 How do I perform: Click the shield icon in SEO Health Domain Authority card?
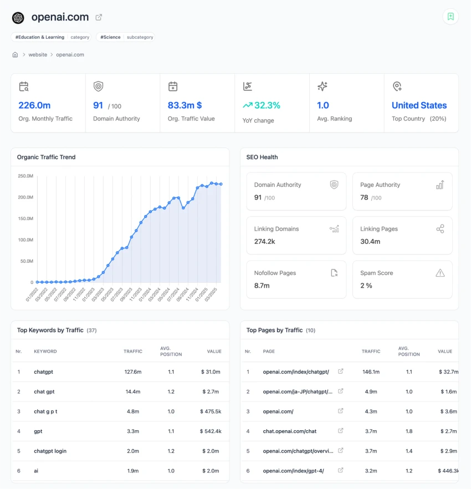(334, 185)
